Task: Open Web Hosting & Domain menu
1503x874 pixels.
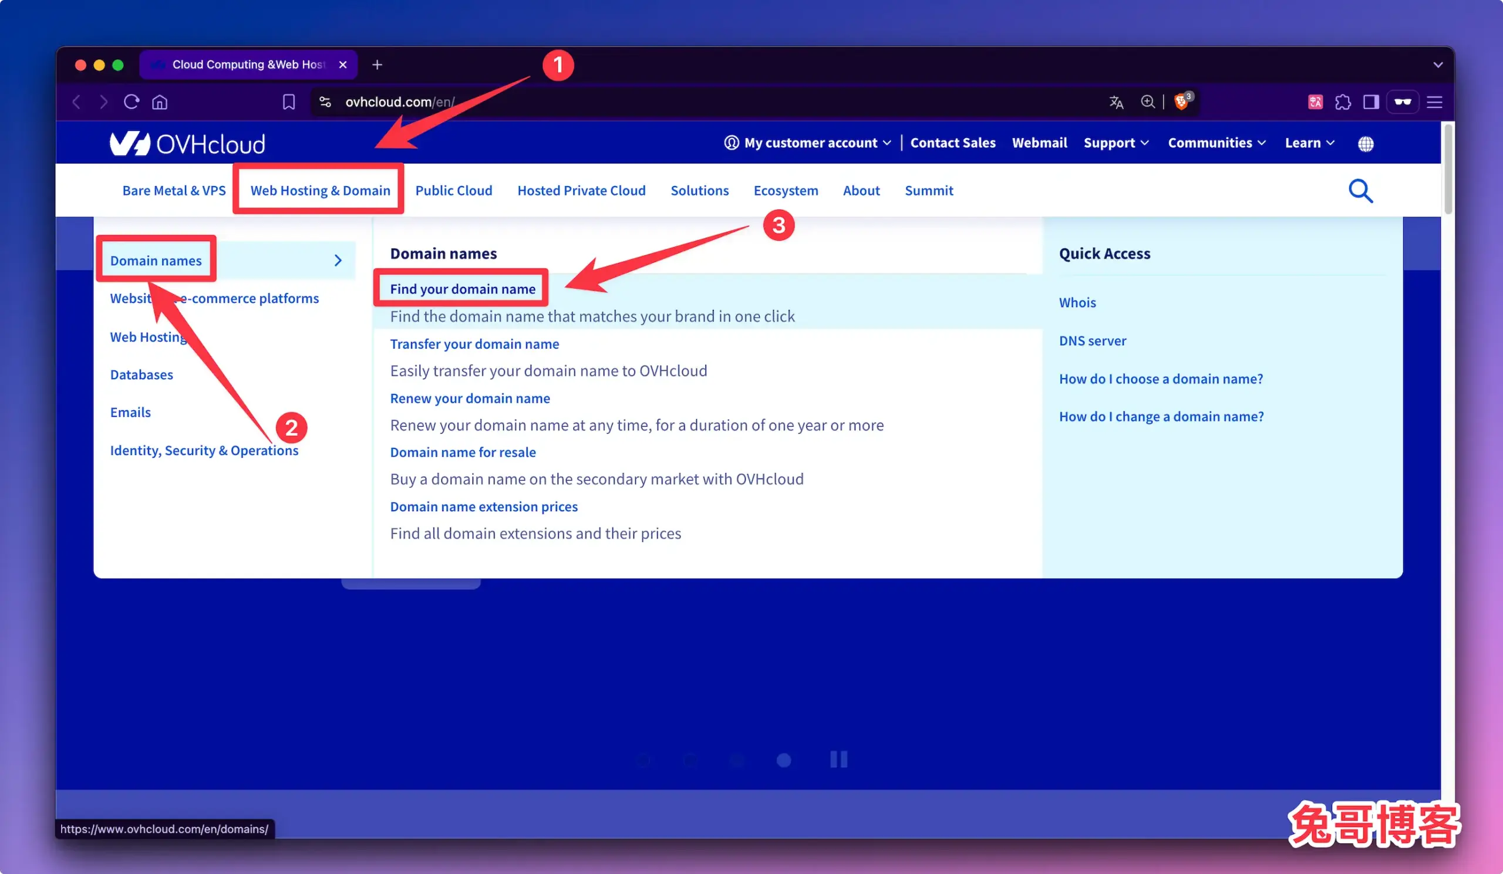Action: coord(321,191)
